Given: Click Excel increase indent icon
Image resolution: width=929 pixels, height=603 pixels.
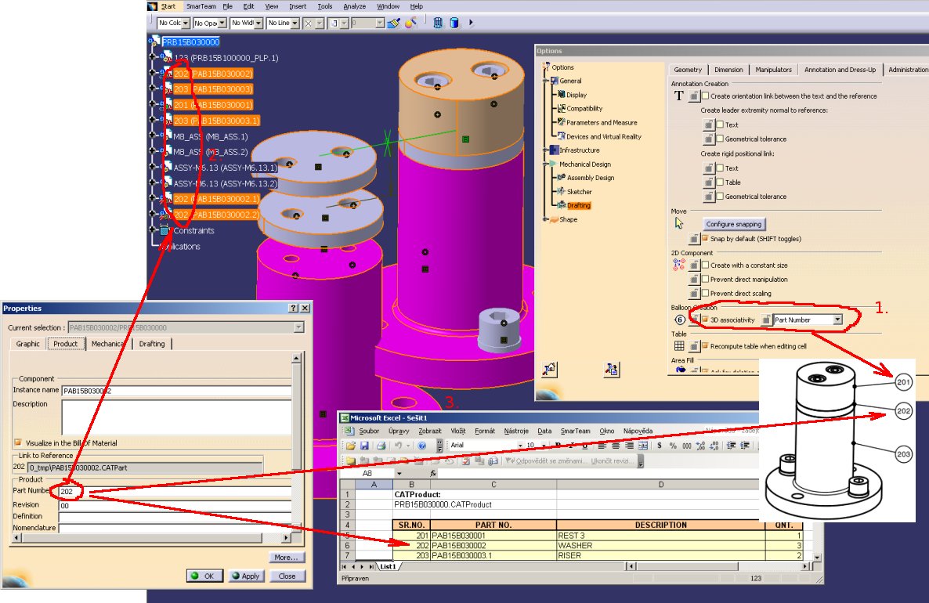Looking at the screenshot, I should [745, 446].
